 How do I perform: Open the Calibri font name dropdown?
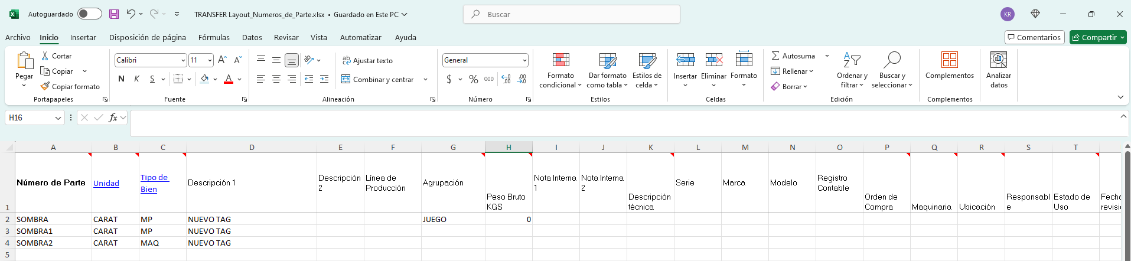click(183, 60)
